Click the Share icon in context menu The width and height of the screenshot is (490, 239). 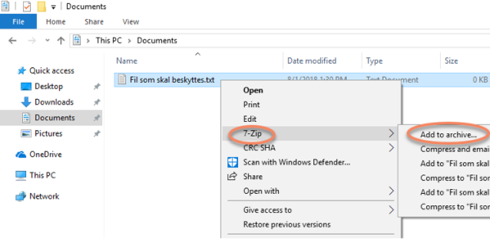pyautogui.click(x=232, y=177)
